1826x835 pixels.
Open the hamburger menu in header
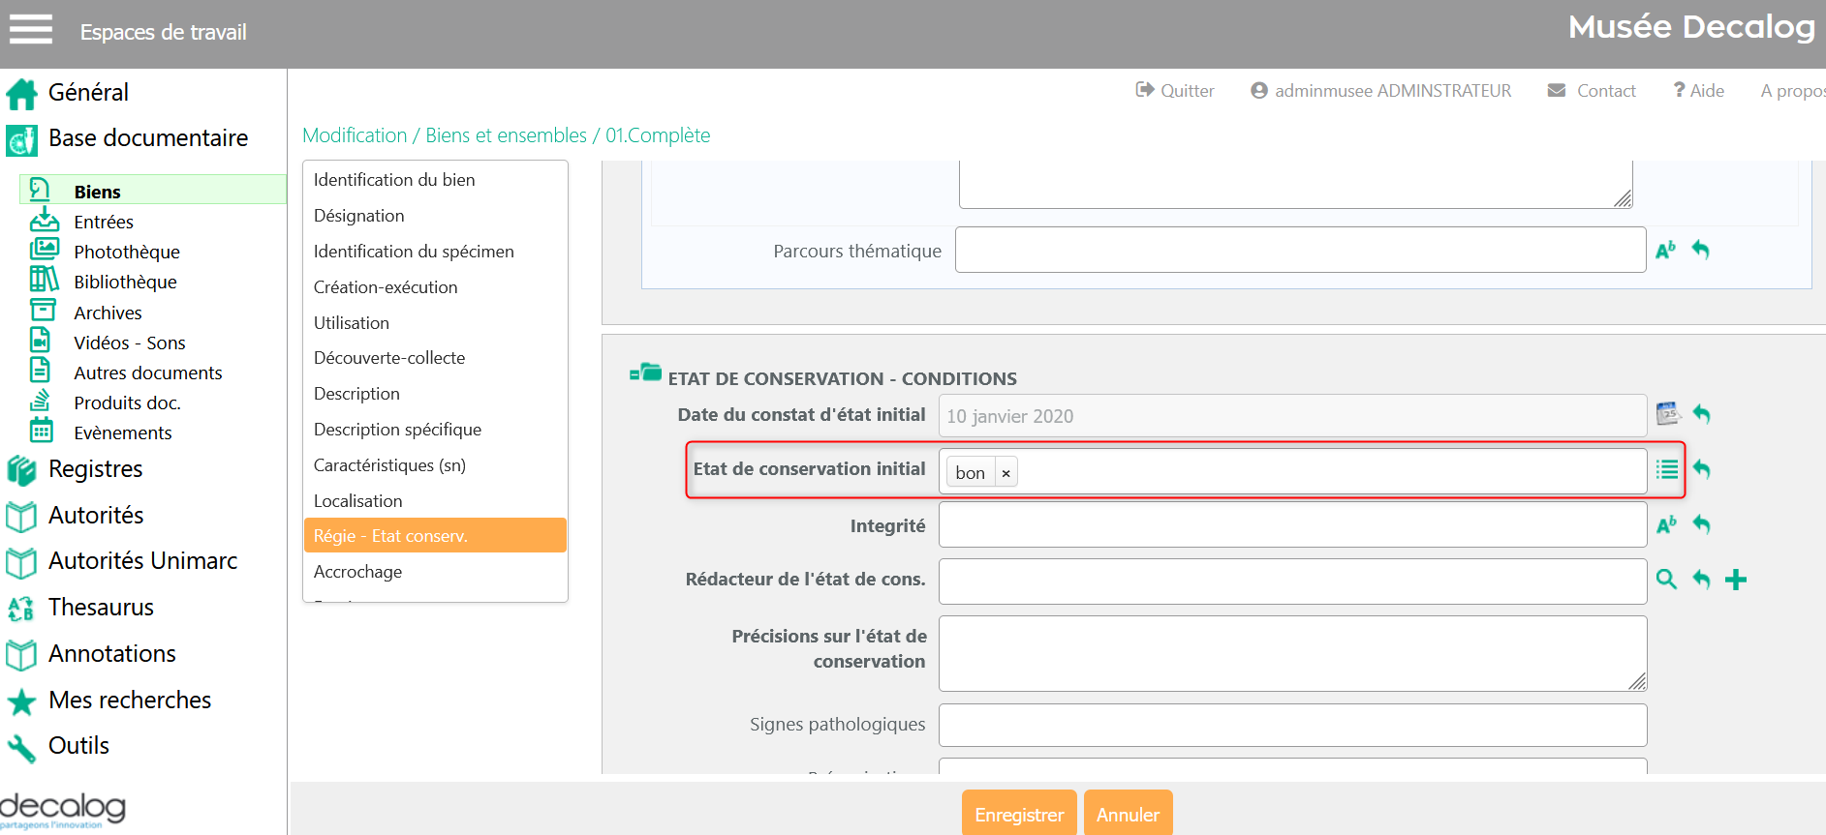tap(31, 29)
